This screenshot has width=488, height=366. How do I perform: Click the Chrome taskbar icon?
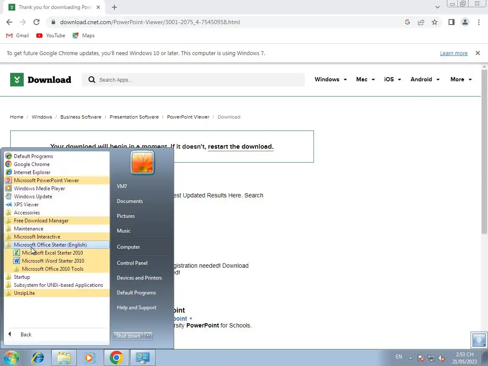[x=116, y=358]
